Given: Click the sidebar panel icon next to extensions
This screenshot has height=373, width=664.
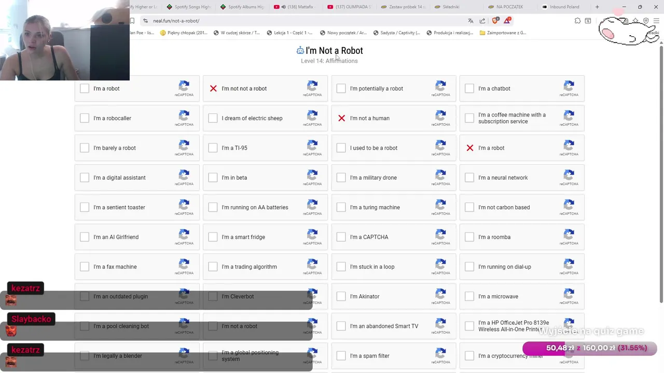Looking at the screenshot, I should point(588,21).
